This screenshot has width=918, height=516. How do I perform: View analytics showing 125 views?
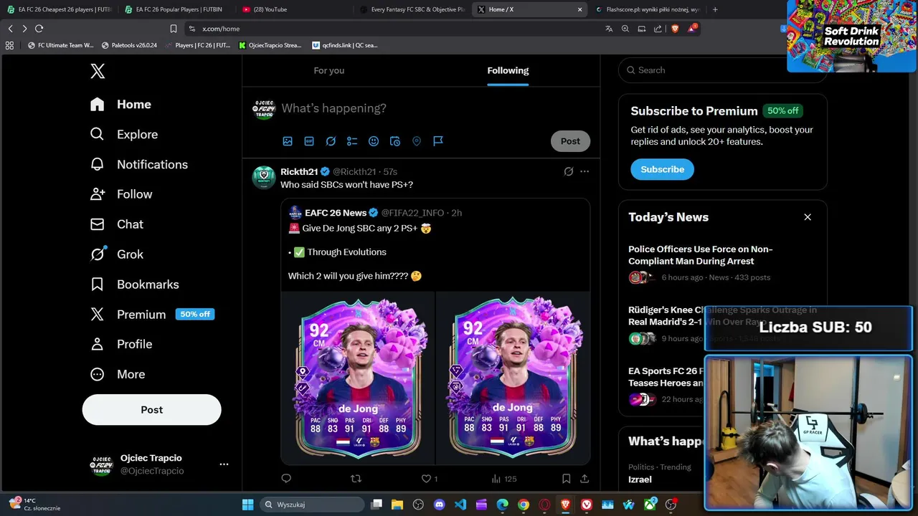tap(503, 479)
